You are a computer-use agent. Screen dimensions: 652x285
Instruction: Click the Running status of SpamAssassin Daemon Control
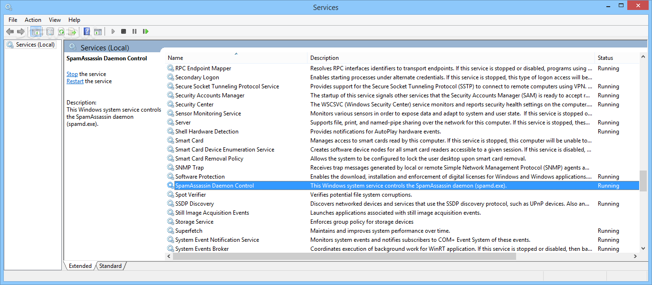pos(608,186)
